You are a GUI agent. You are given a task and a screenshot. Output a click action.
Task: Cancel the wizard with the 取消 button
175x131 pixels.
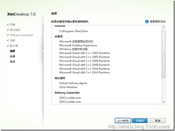[157, 121]
